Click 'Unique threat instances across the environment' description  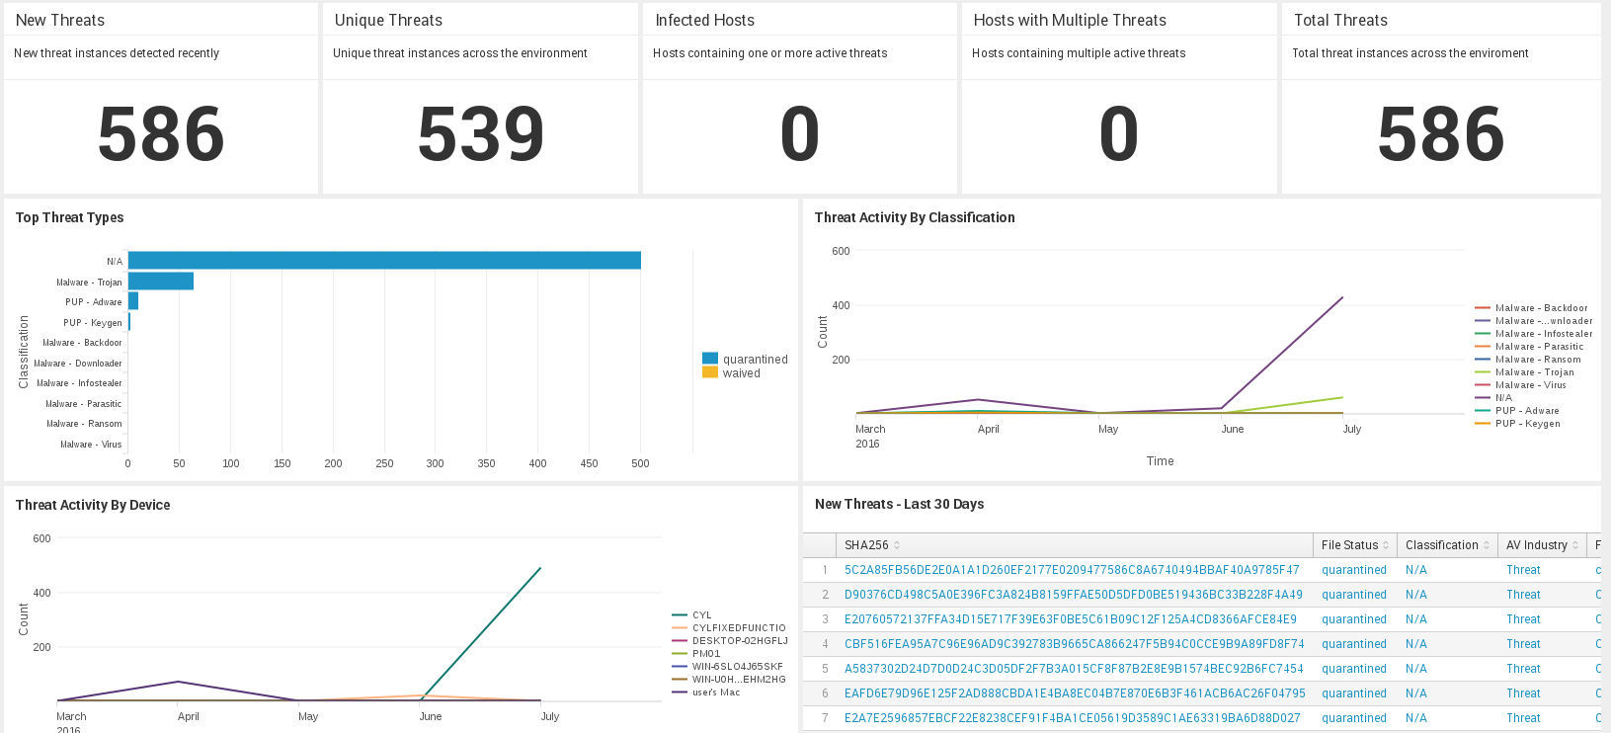(x=460, y=53)
